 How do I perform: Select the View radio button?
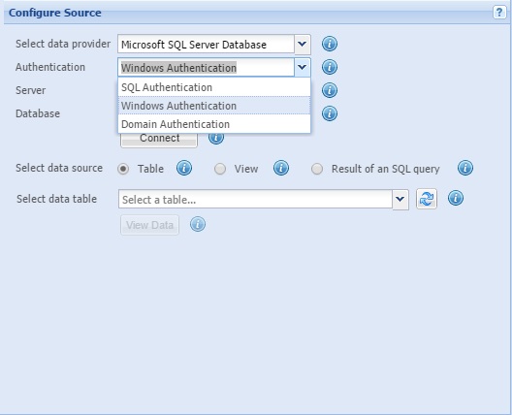220,169
